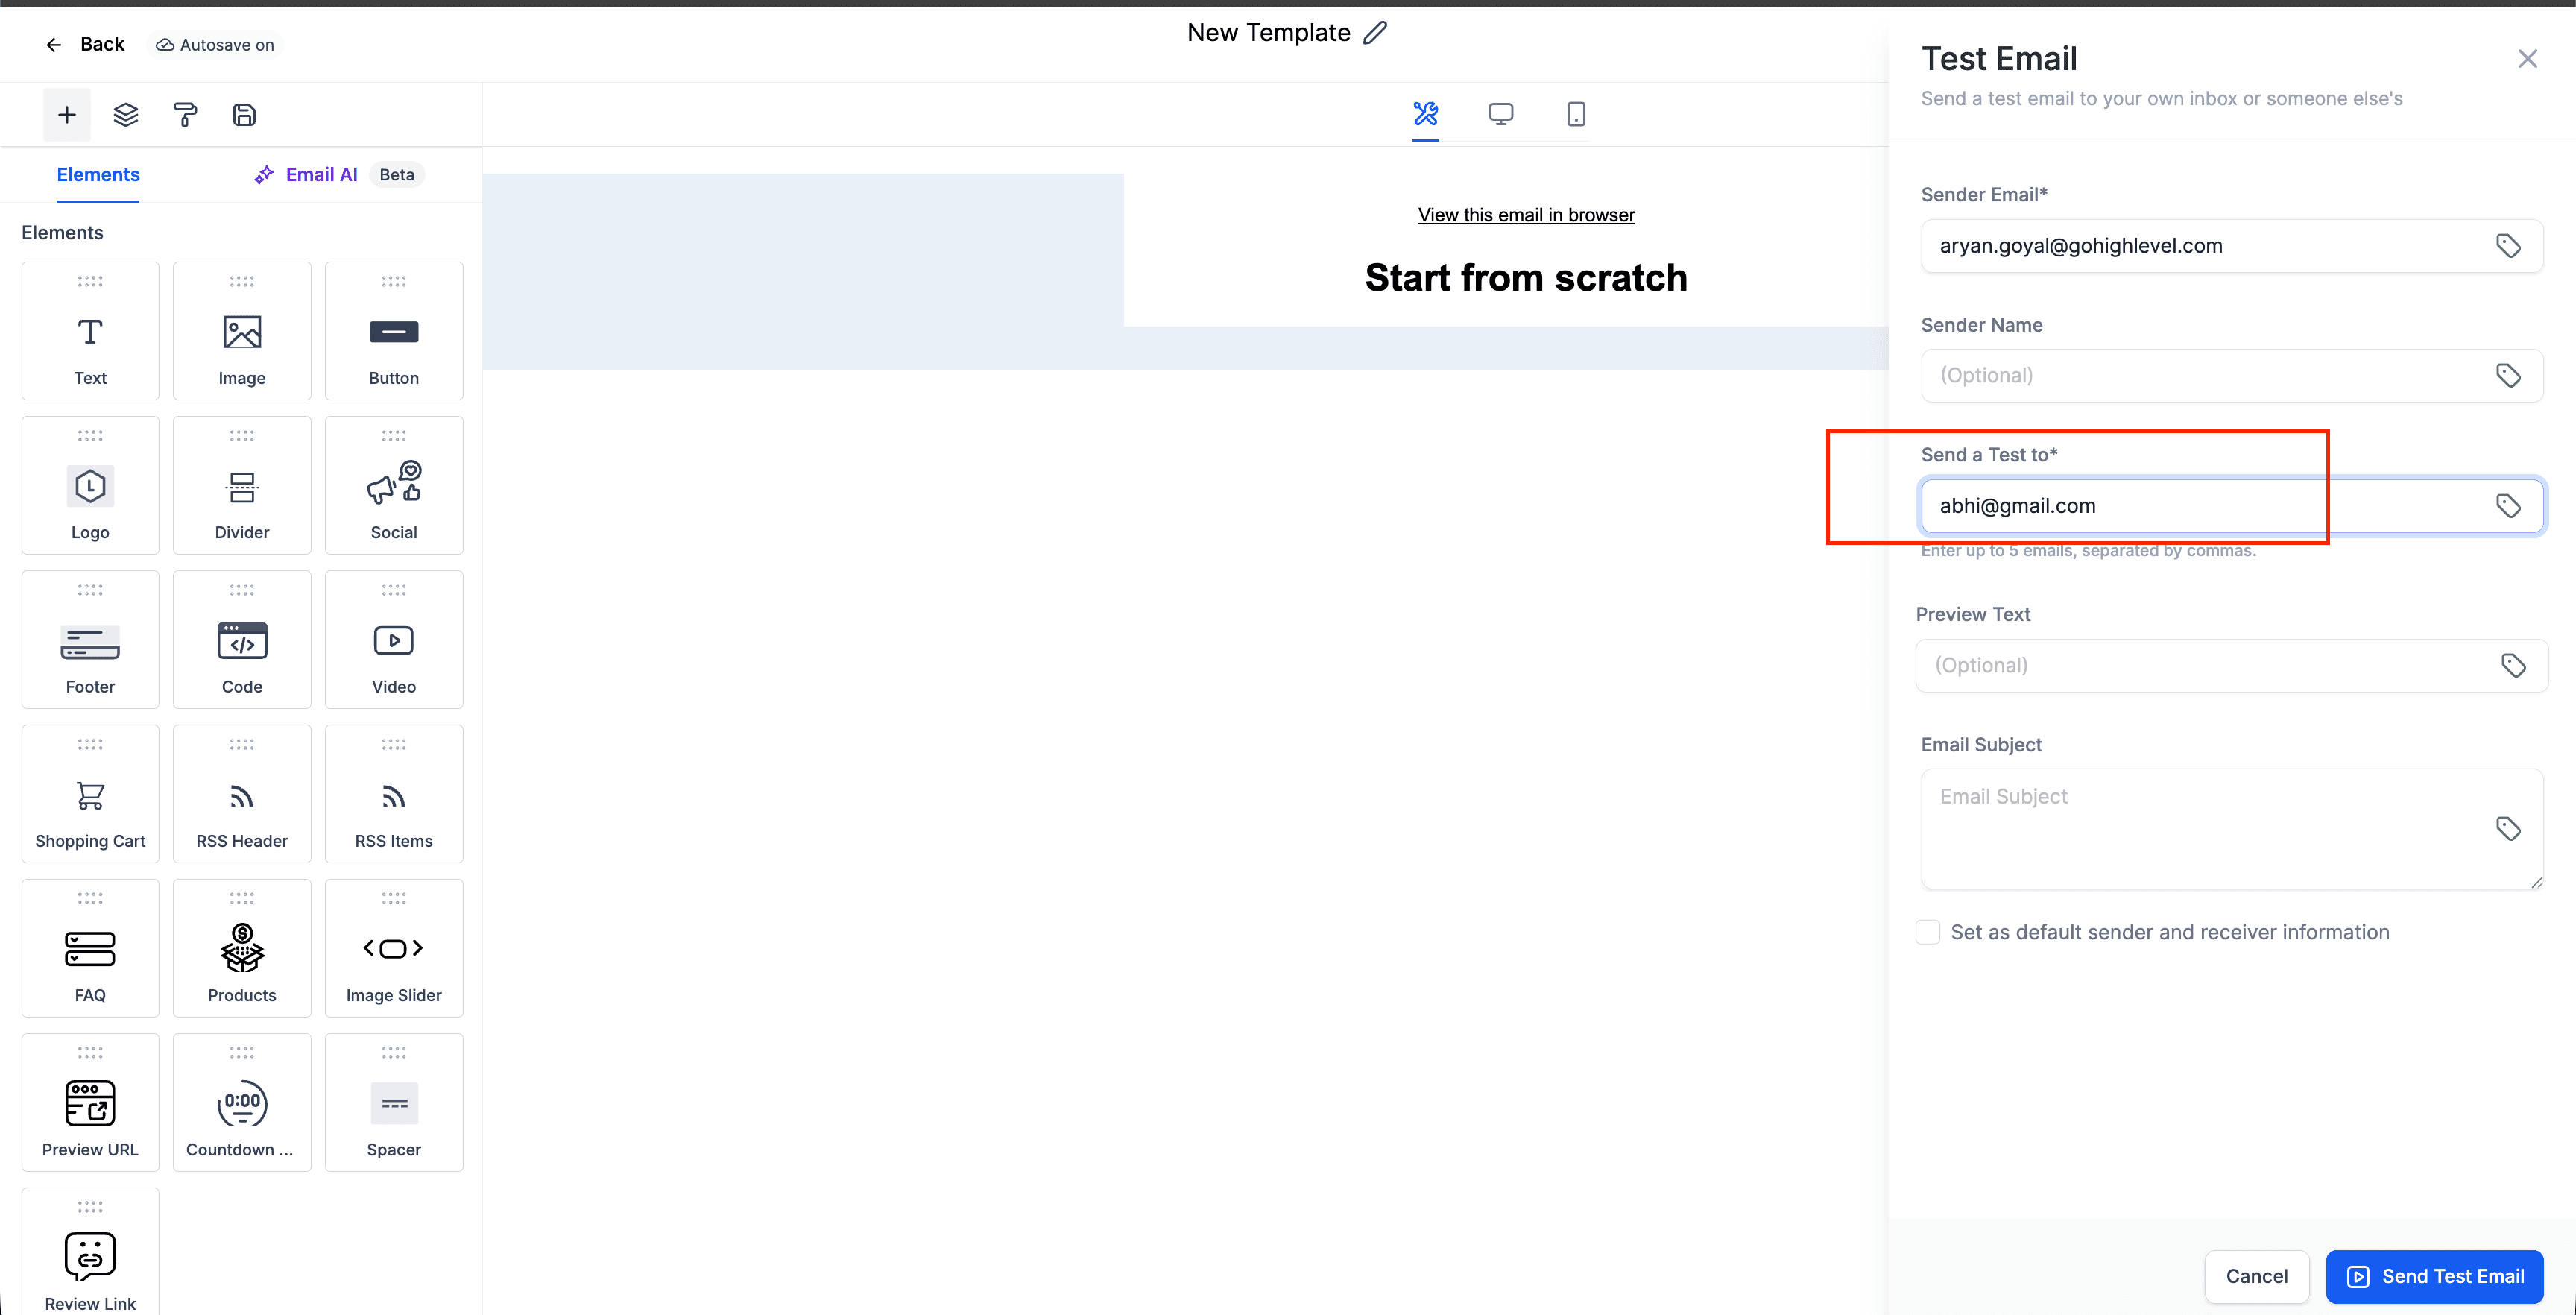Open styling options via the paint roller icon
2576x1315 pixels.
pyautogui.click(x=184, y=114)
